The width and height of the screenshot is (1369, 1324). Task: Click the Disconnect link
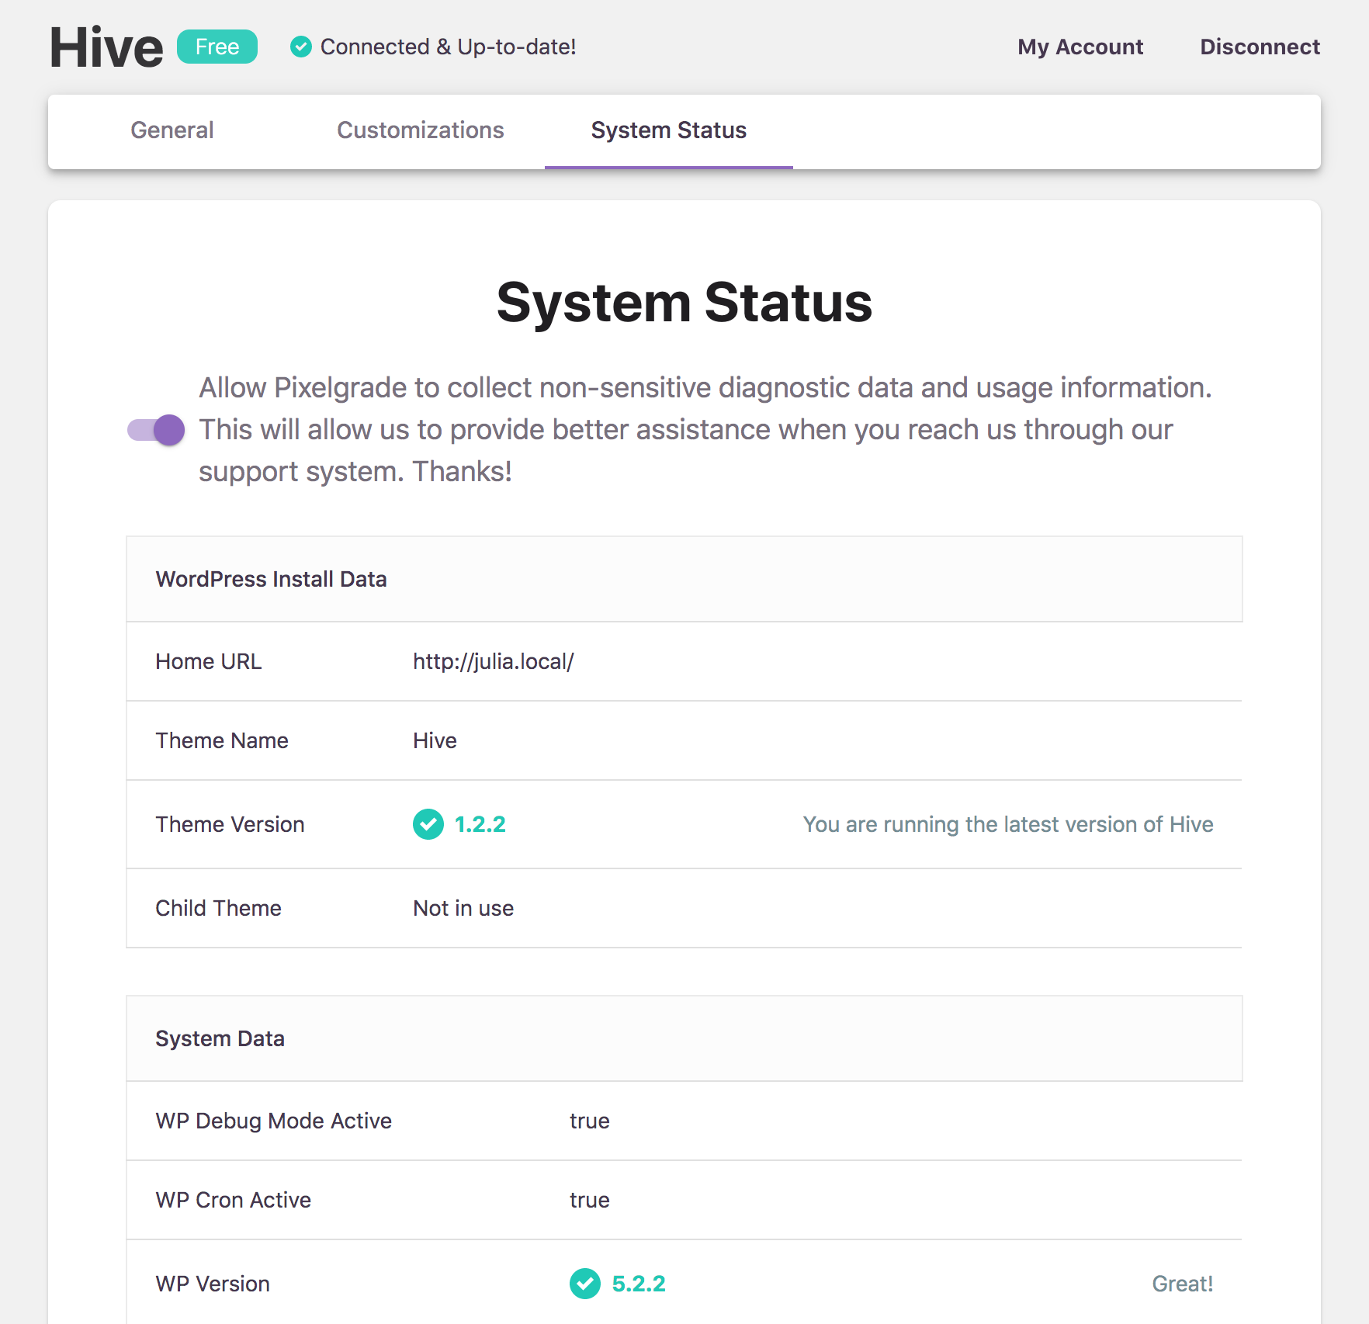click(1259, 47)
